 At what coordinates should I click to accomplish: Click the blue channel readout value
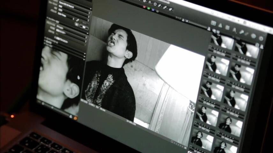[x=153, y=10]
